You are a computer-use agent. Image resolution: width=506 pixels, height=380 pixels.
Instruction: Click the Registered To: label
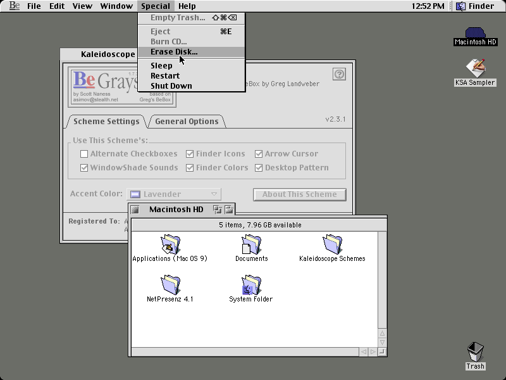coord(94,221)
